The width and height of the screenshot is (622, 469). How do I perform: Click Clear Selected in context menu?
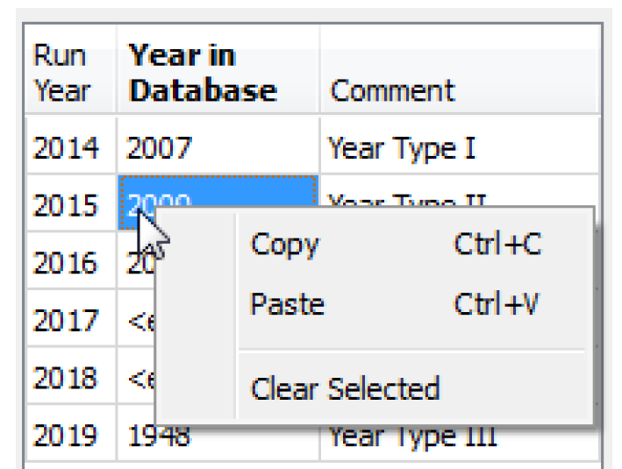tap(345, 387)
